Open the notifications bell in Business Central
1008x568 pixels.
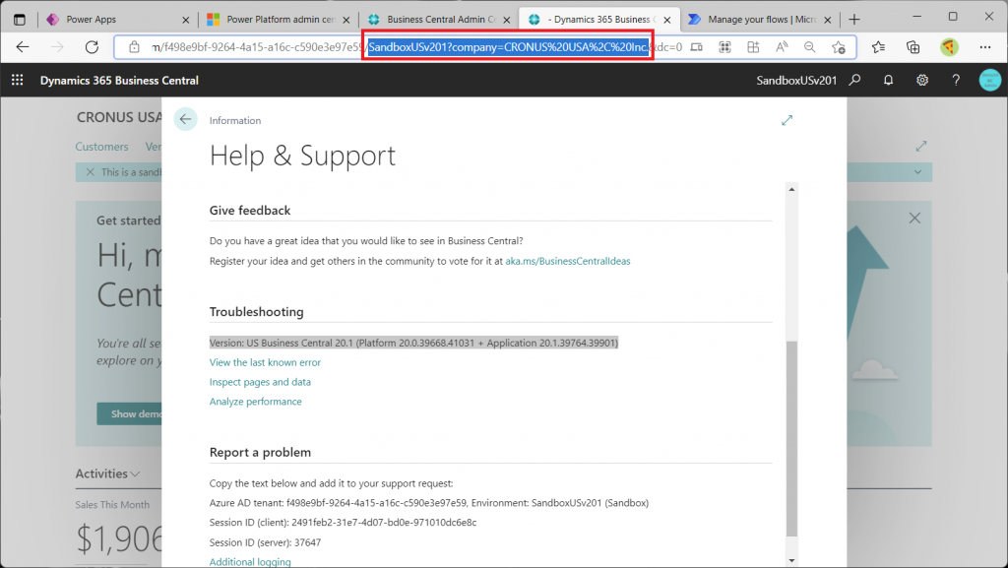pos(889,81)
